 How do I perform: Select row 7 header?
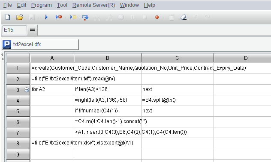coord(18,133)
